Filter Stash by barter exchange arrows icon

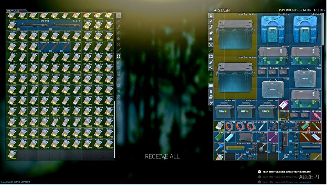pyautogui.click(x=211, y=68)
